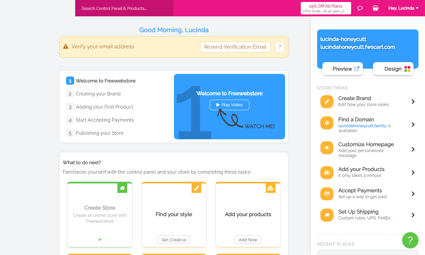Screen dimensions: 425x255
Task: Click the Get Creative button
Action: 174,240
